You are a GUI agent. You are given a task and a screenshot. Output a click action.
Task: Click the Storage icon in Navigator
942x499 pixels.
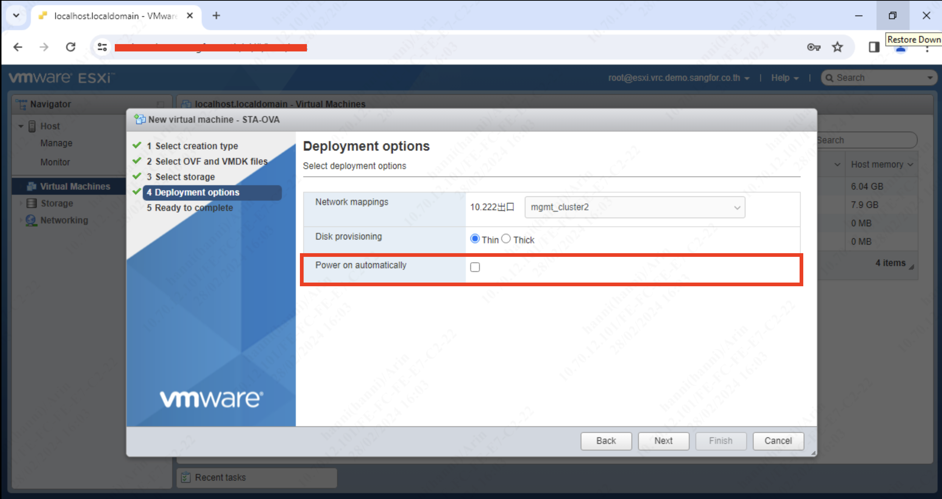pyautogui.click(x=31, y=203)
